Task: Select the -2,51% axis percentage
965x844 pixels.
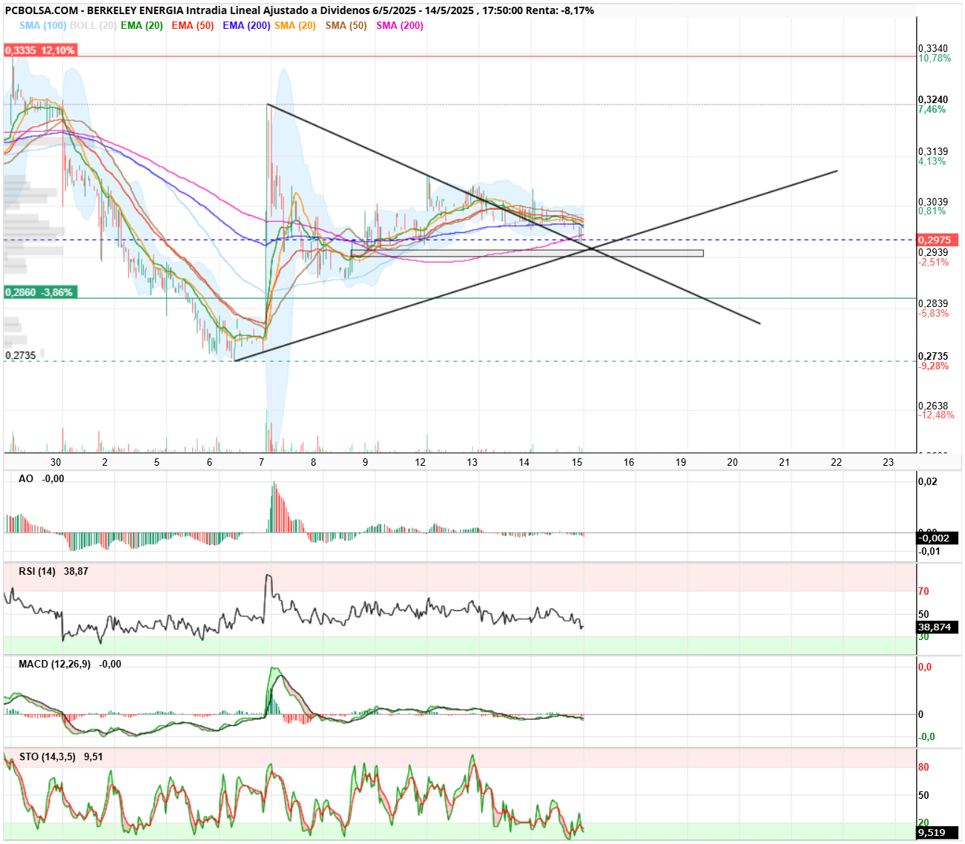Action: 934,262
